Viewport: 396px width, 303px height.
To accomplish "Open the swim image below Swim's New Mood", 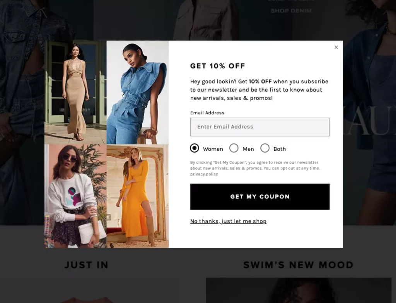I will click(299, 290).
